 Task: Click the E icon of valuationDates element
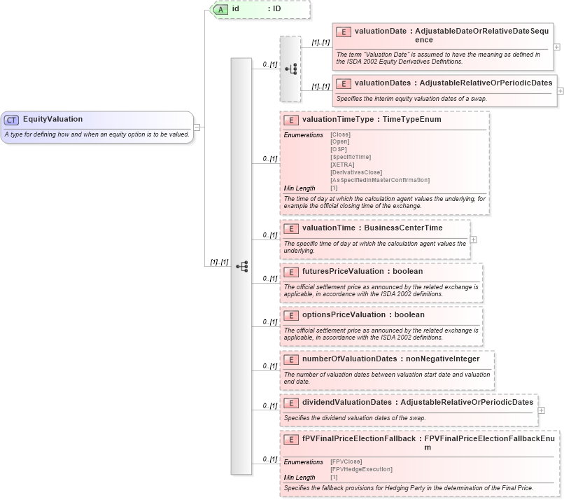[x=344, y=84]
